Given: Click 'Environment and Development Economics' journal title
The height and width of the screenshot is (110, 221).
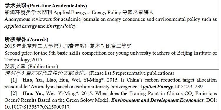Looking at the screenshot, I should 157,100.
